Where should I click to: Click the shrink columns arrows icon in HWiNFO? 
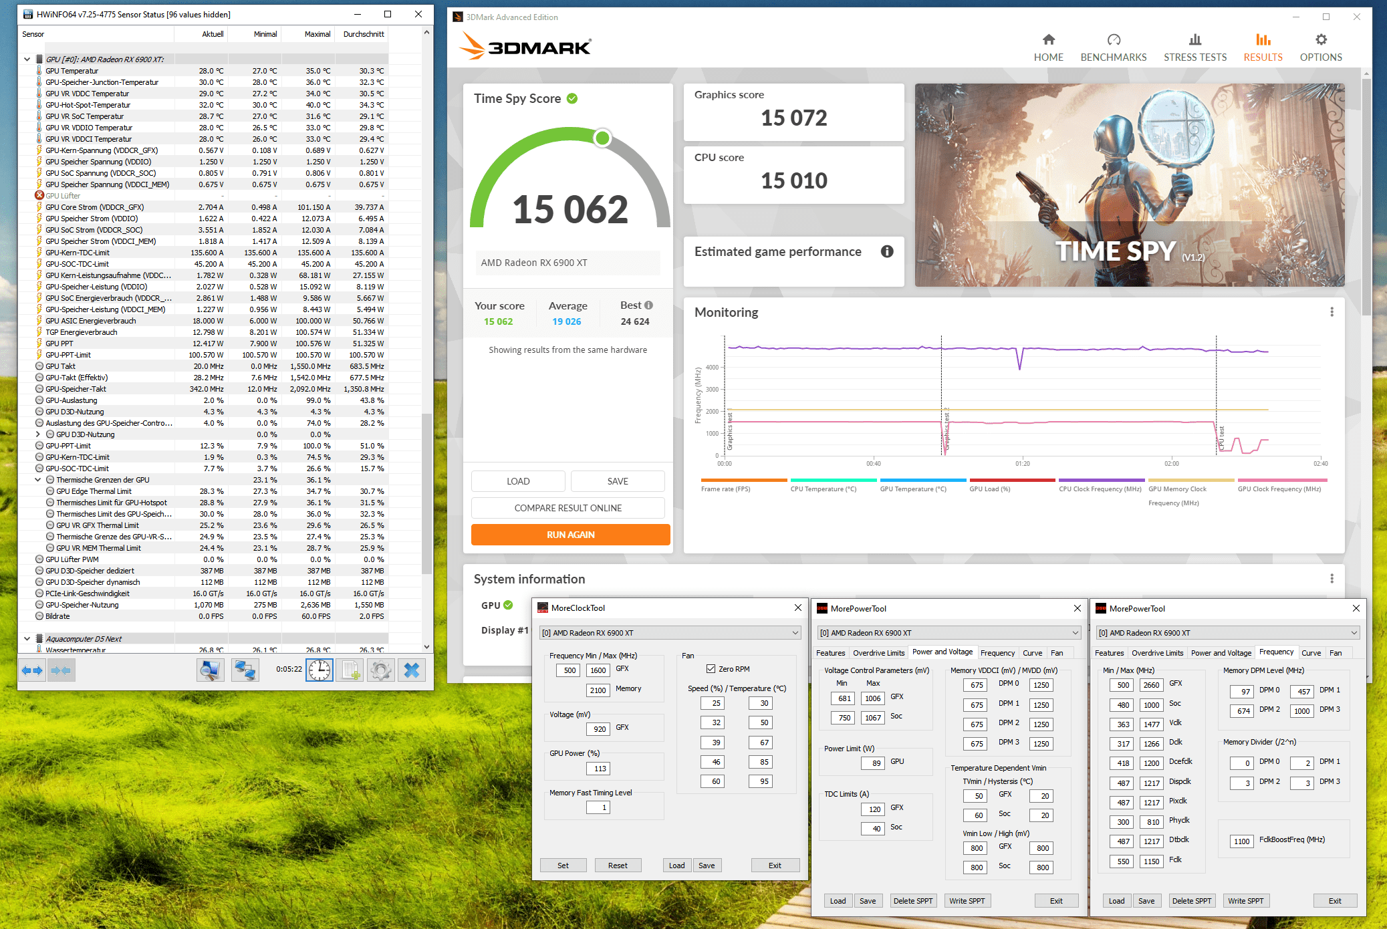61,670
